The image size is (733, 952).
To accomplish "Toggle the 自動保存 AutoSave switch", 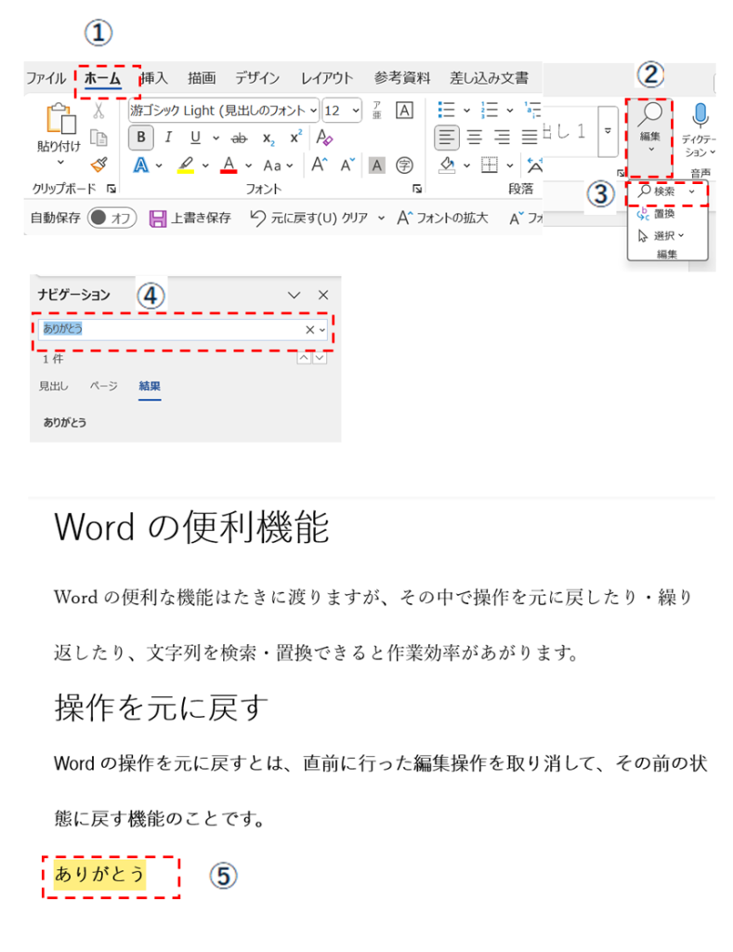I will point(111,218).
